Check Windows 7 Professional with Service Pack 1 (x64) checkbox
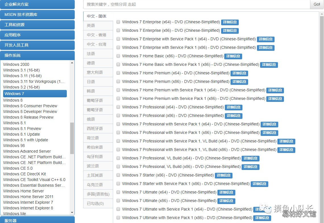Image resolution: width=324 pixels, height=223 pixels. click(118, 124)
